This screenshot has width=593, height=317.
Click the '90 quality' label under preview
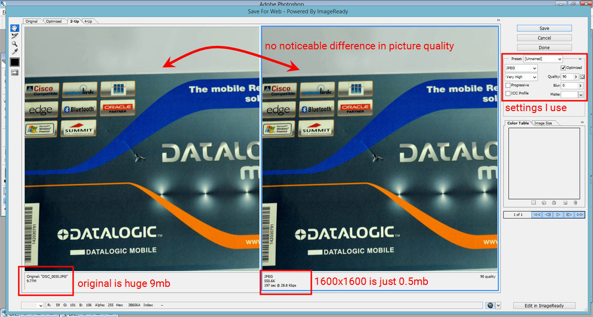click(x=487, y=277)
